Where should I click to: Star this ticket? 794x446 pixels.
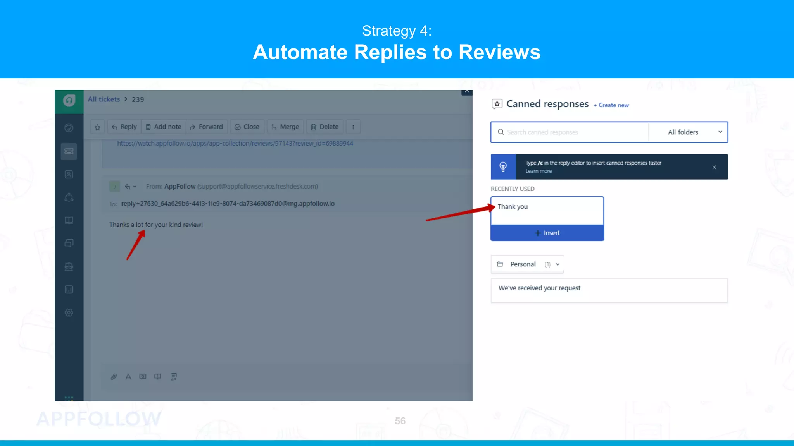(x=98, y=127)
